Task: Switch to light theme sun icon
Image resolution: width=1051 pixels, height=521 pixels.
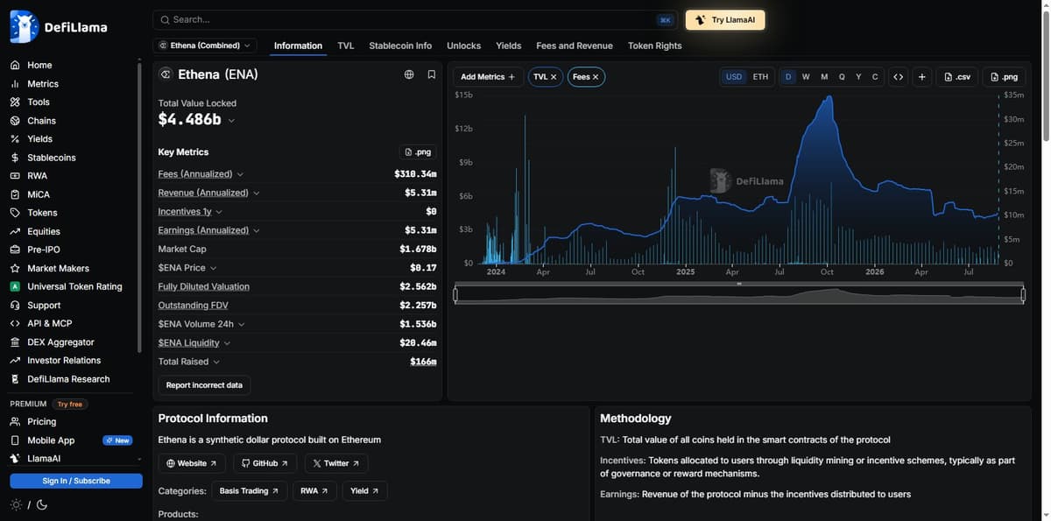Action: pyautogui.click(x=16, y=504)
